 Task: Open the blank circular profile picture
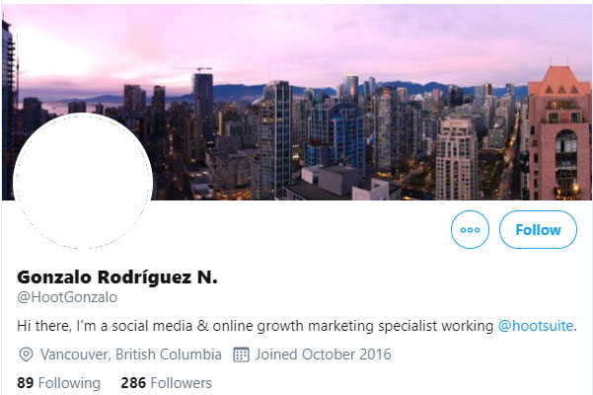83,181
